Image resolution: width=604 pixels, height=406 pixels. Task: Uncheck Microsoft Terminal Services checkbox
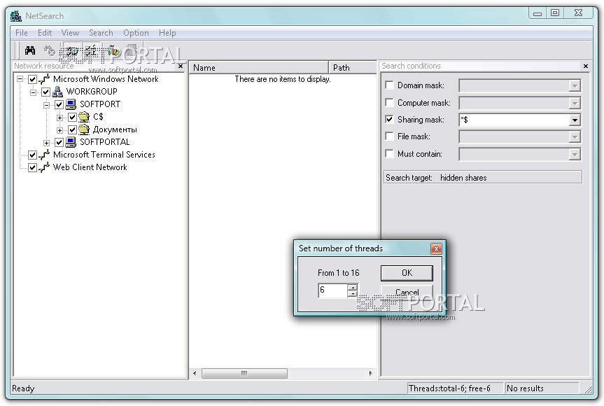pos(32,155)
